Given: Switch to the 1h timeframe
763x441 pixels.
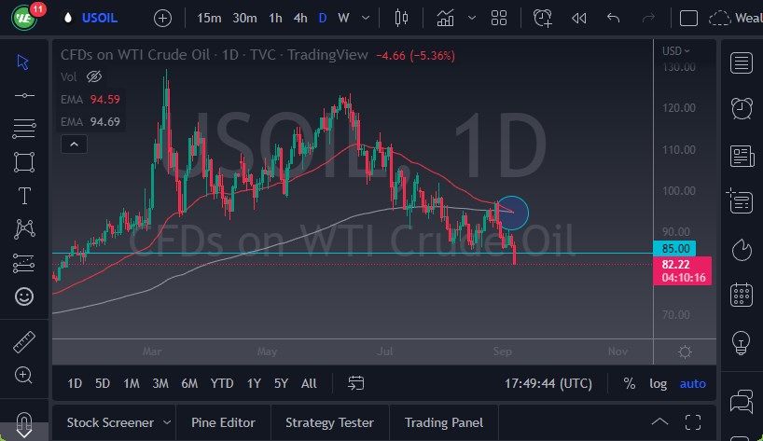Looking at the screenshot, I should pos(275,18).
